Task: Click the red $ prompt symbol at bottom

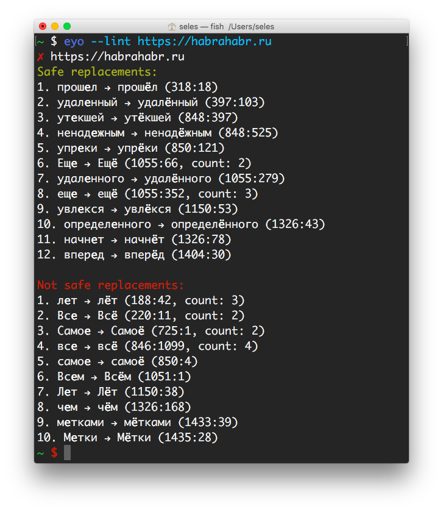Action: coord(54,452)
